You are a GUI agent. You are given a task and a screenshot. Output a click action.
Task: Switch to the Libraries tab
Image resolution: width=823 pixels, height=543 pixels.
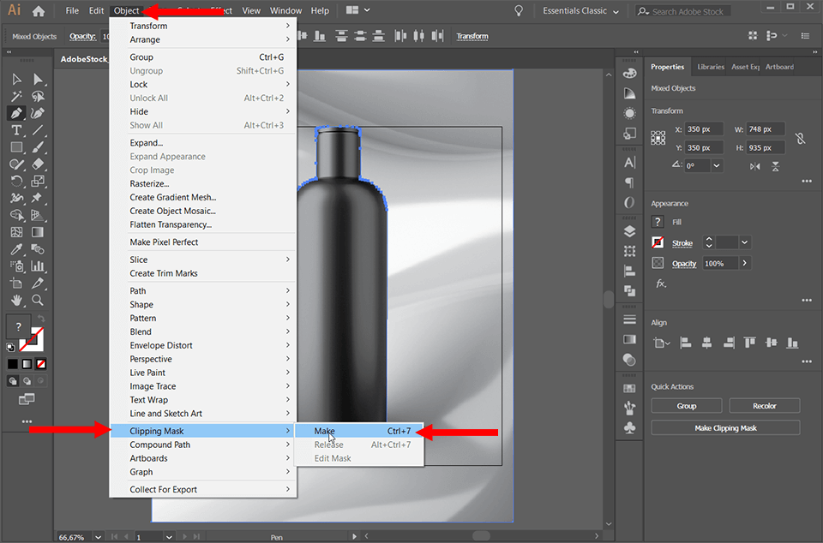tap(711, 67)
